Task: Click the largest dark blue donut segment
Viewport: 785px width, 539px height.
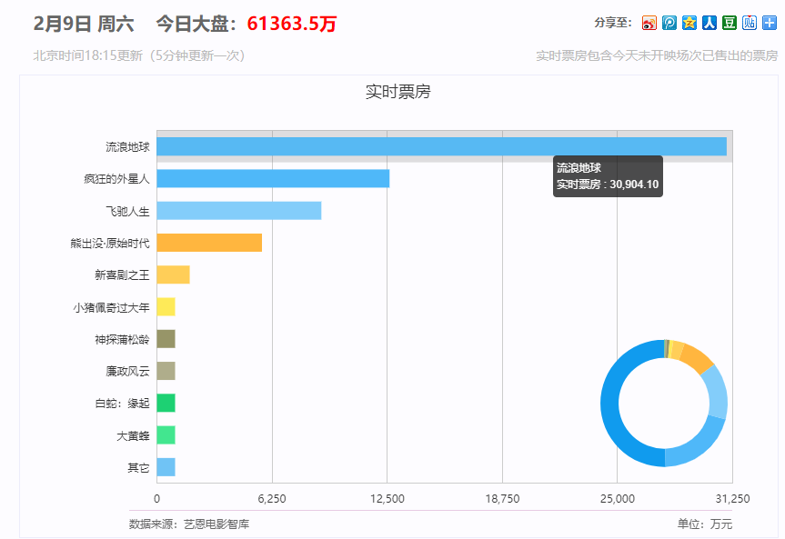Action: click(609, 404)
